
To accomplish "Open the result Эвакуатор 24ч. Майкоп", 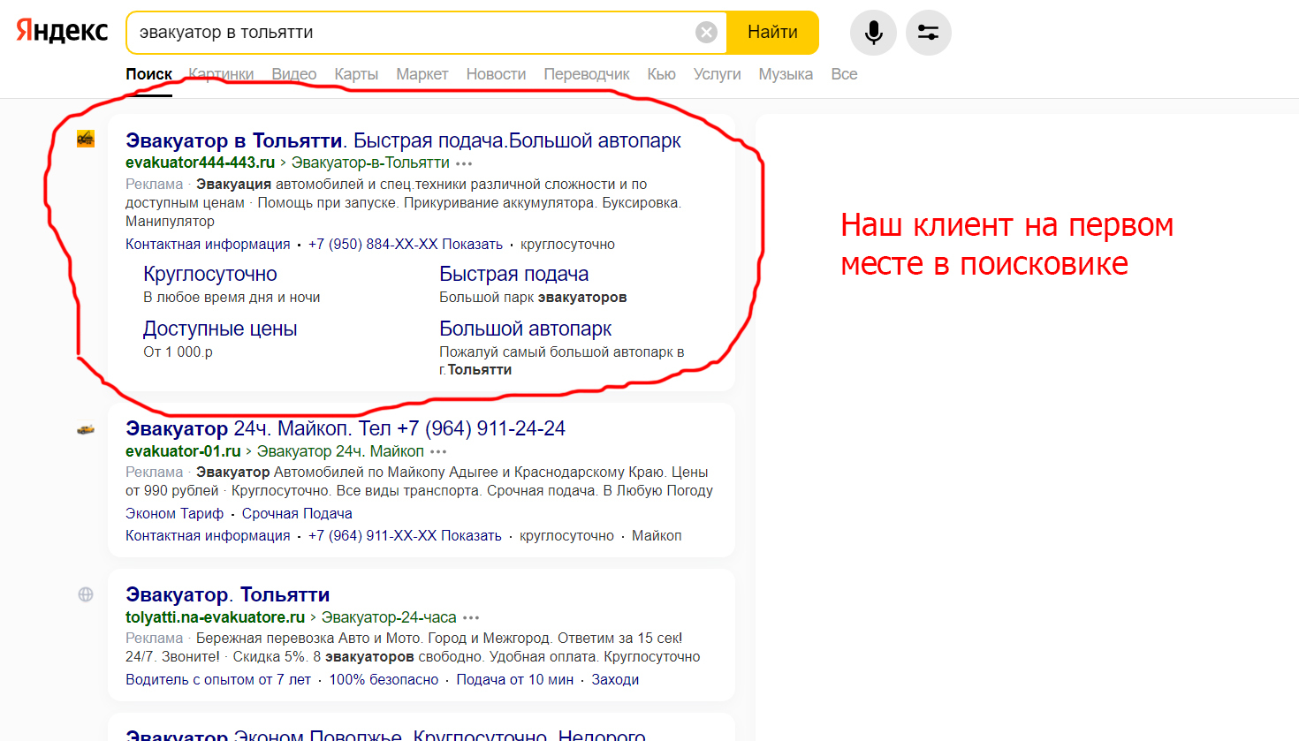I will (346, 428).
